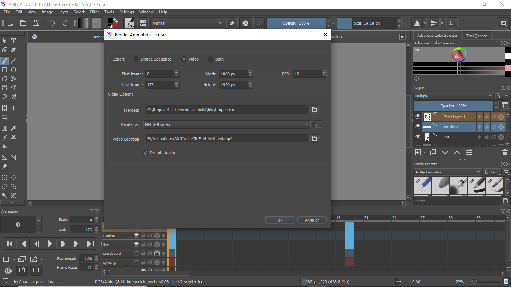Select Video export radio button
511x287 pixels.
pyautogui.click(x=190, y=59)
